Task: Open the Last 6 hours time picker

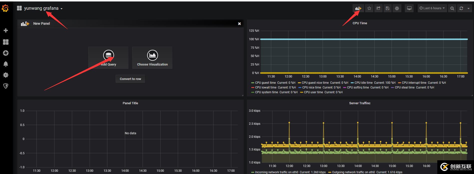Action: pyautogui.click(x=432, y=8)
